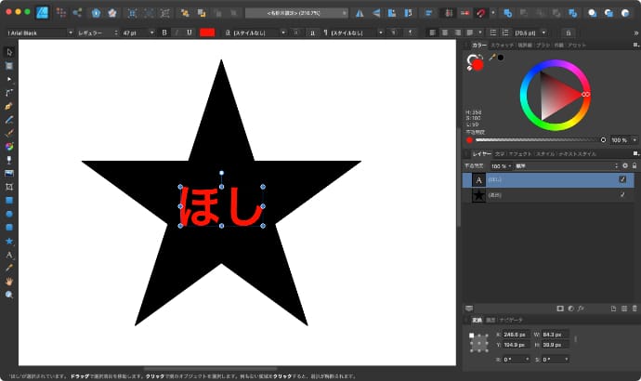Click the X position input field
641x381 pixels.
[x=514, y=334]
